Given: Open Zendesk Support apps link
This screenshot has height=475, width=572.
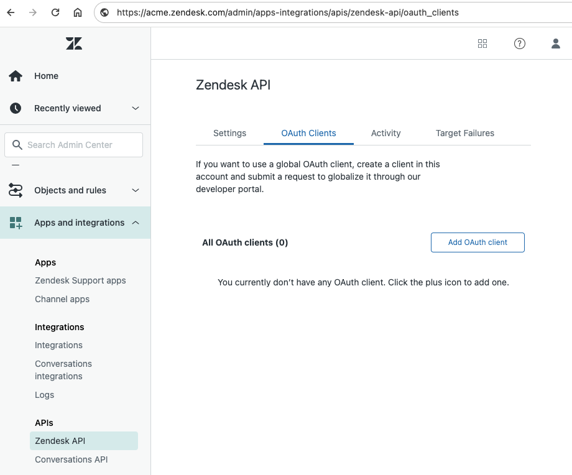Looking at the screenshot, I should pyautogui.click(x=80, y=280).
